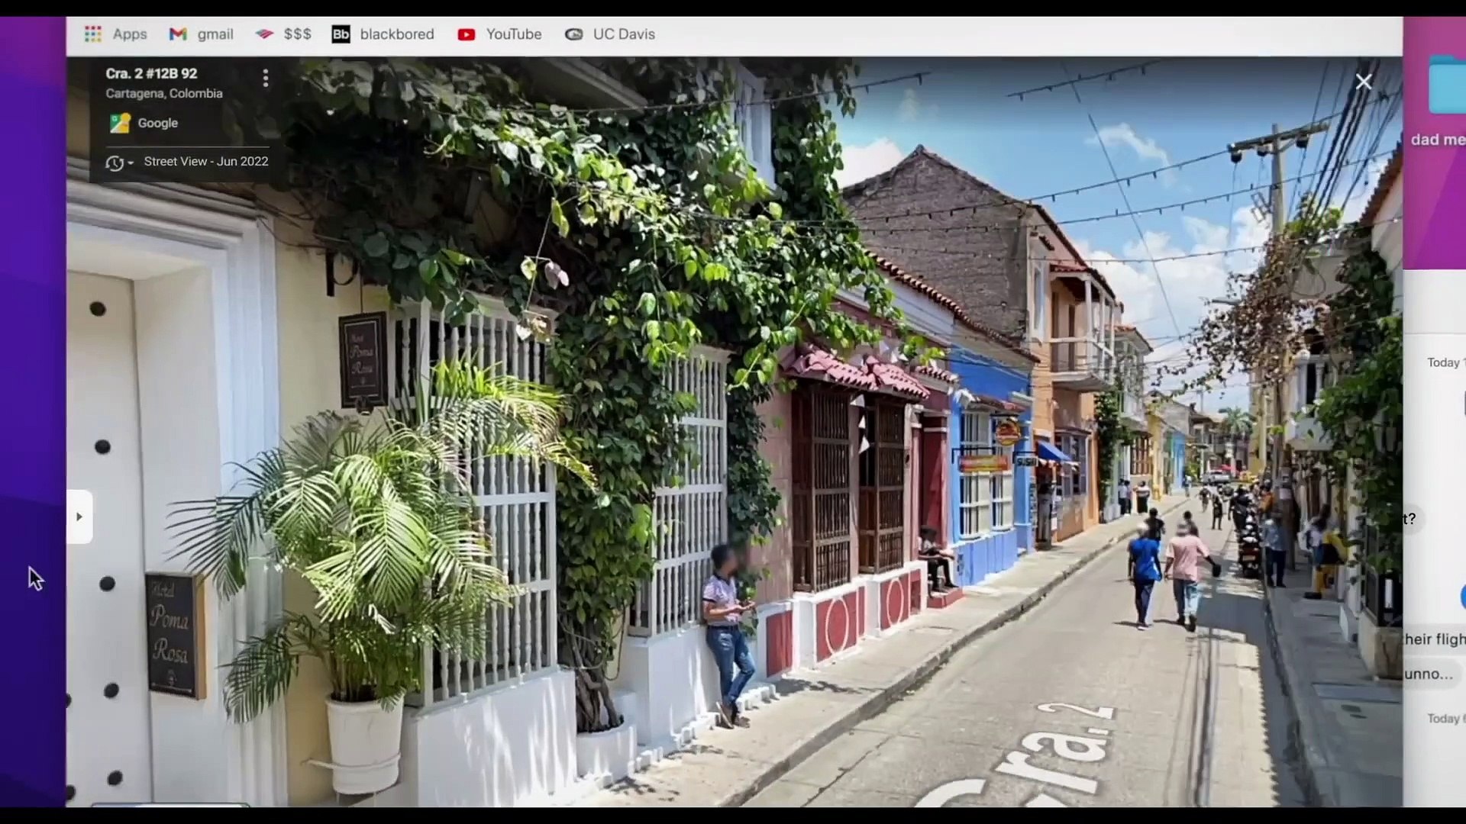Screen dimensions: 1466x824
Task: Click the hanging Poma Rosa wall plaque
Action: point(363,359)
